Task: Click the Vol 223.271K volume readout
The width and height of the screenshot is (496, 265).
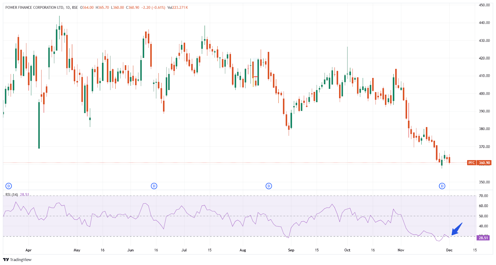Action: point(178,7)
